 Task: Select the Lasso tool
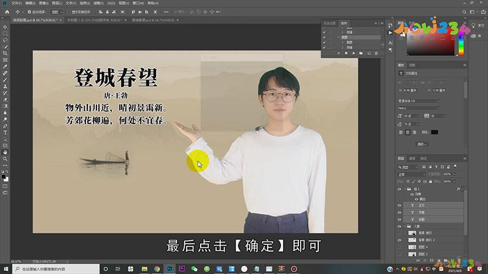(x=5, y=40)
